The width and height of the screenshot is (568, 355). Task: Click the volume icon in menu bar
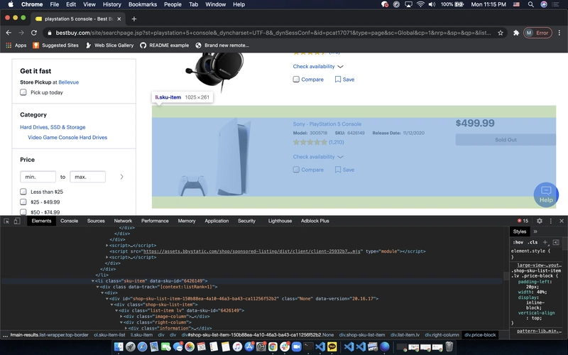pos(432,4)
